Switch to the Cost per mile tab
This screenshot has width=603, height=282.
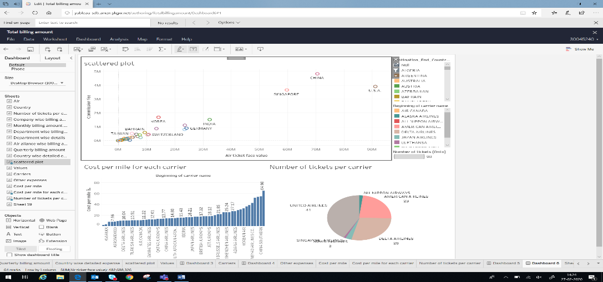(332, 263)
